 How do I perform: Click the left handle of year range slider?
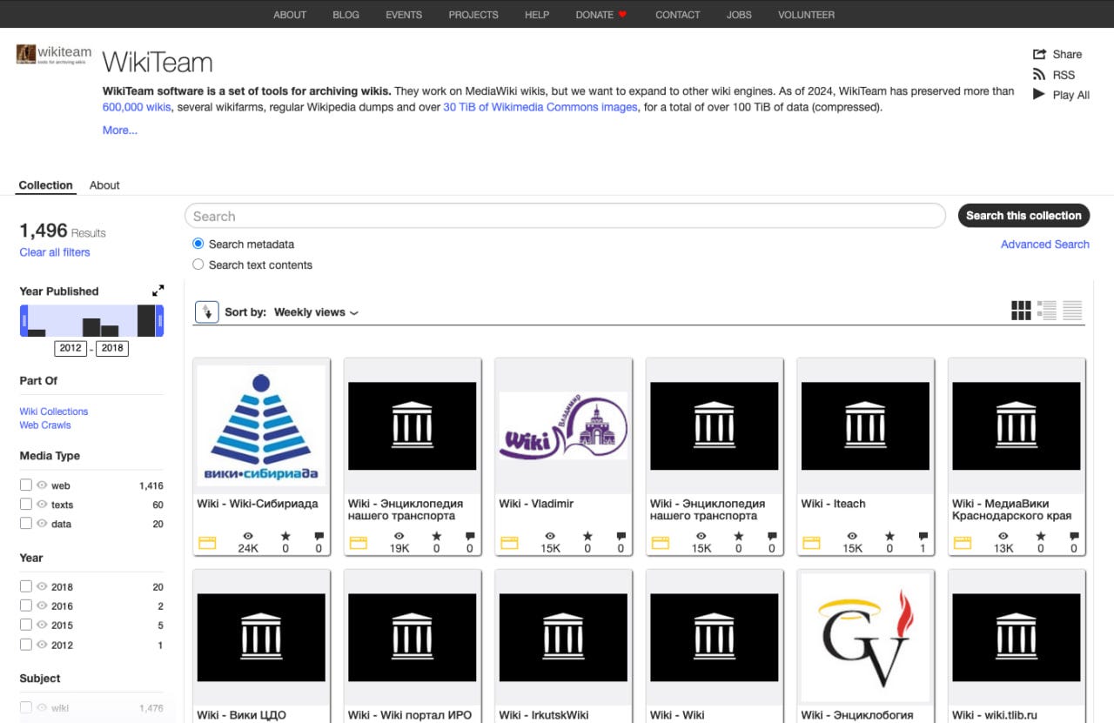(23, 321)
